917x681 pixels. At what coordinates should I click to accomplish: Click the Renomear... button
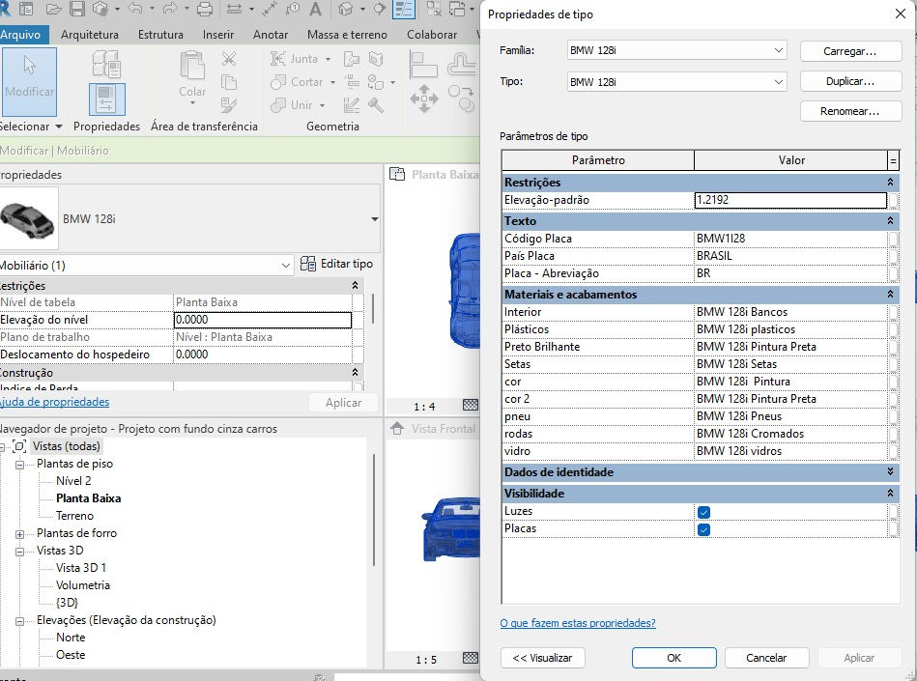tap(850, 111)
